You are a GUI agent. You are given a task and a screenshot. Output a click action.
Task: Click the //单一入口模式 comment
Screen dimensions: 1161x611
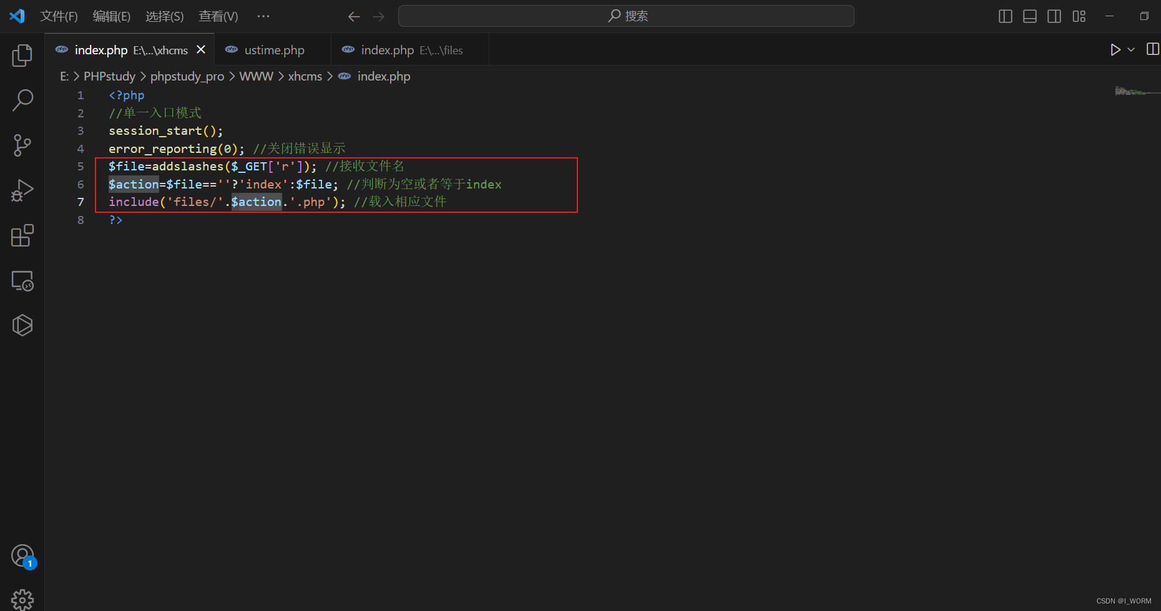click(x=155, y=113)
